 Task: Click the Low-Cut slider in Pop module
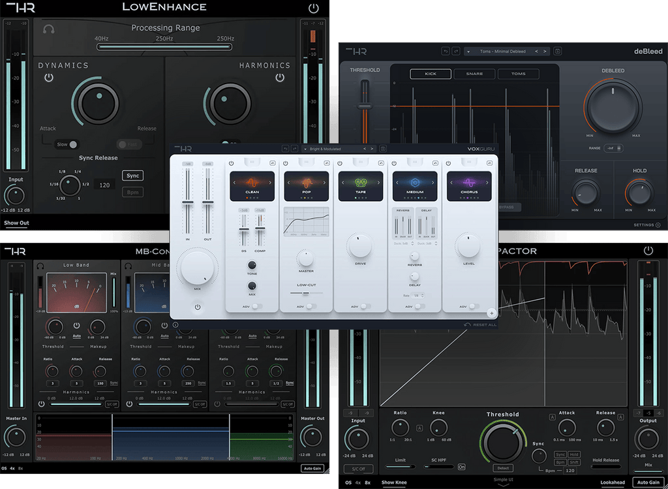pos(307,293)
